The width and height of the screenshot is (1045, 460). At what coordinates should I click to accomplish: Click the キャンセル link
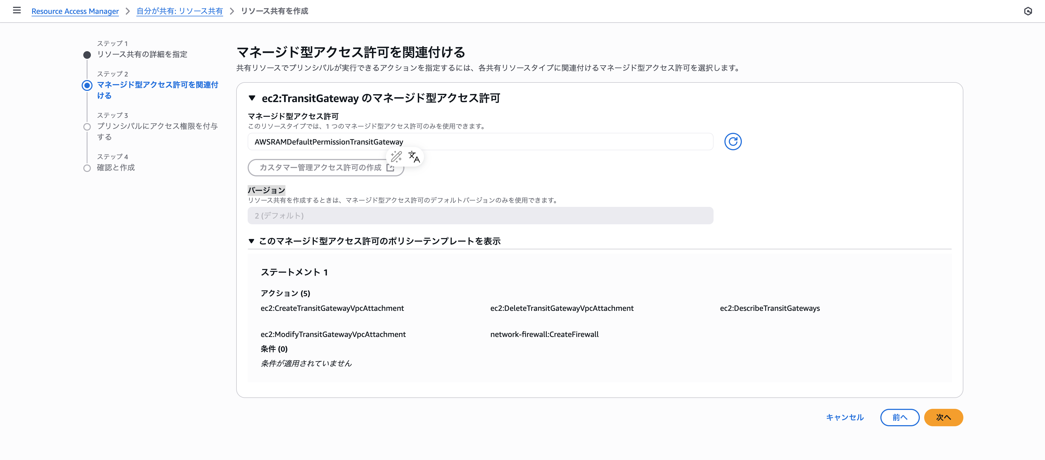click(845, 418)
